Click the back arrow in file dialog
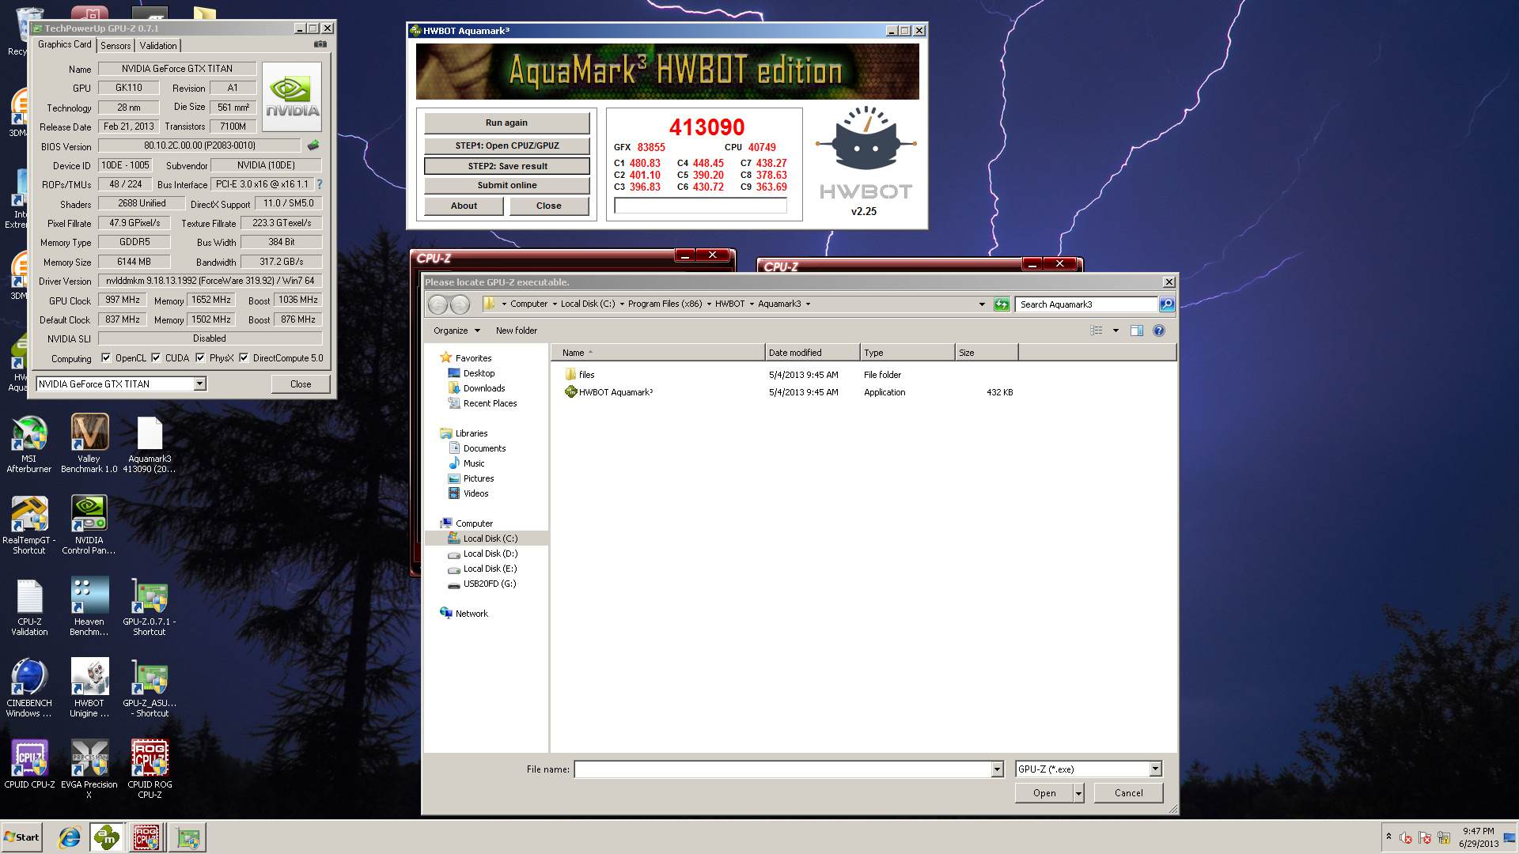The width and height of the screenshot is (1519, 854). coord(438,304)
